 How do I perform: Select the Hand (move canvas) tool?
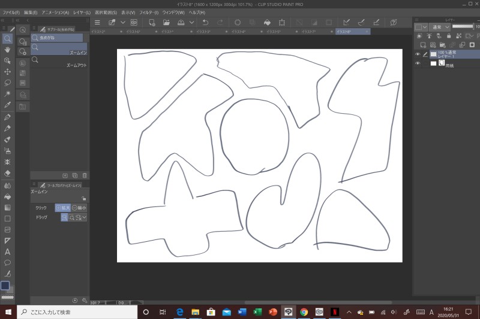coord(7,49)
